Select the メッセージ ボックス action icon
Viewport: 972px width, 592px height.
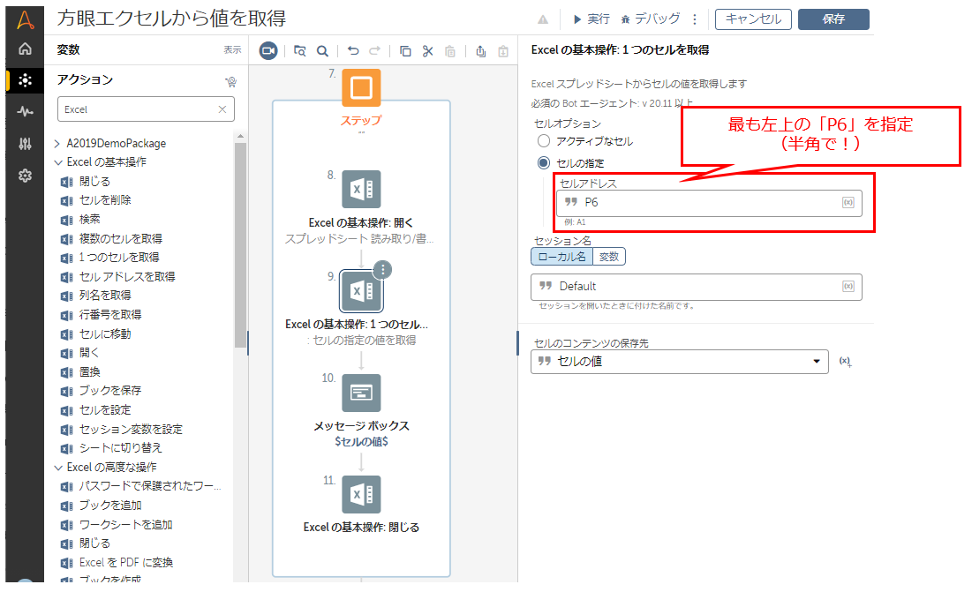tap(361, 393)
